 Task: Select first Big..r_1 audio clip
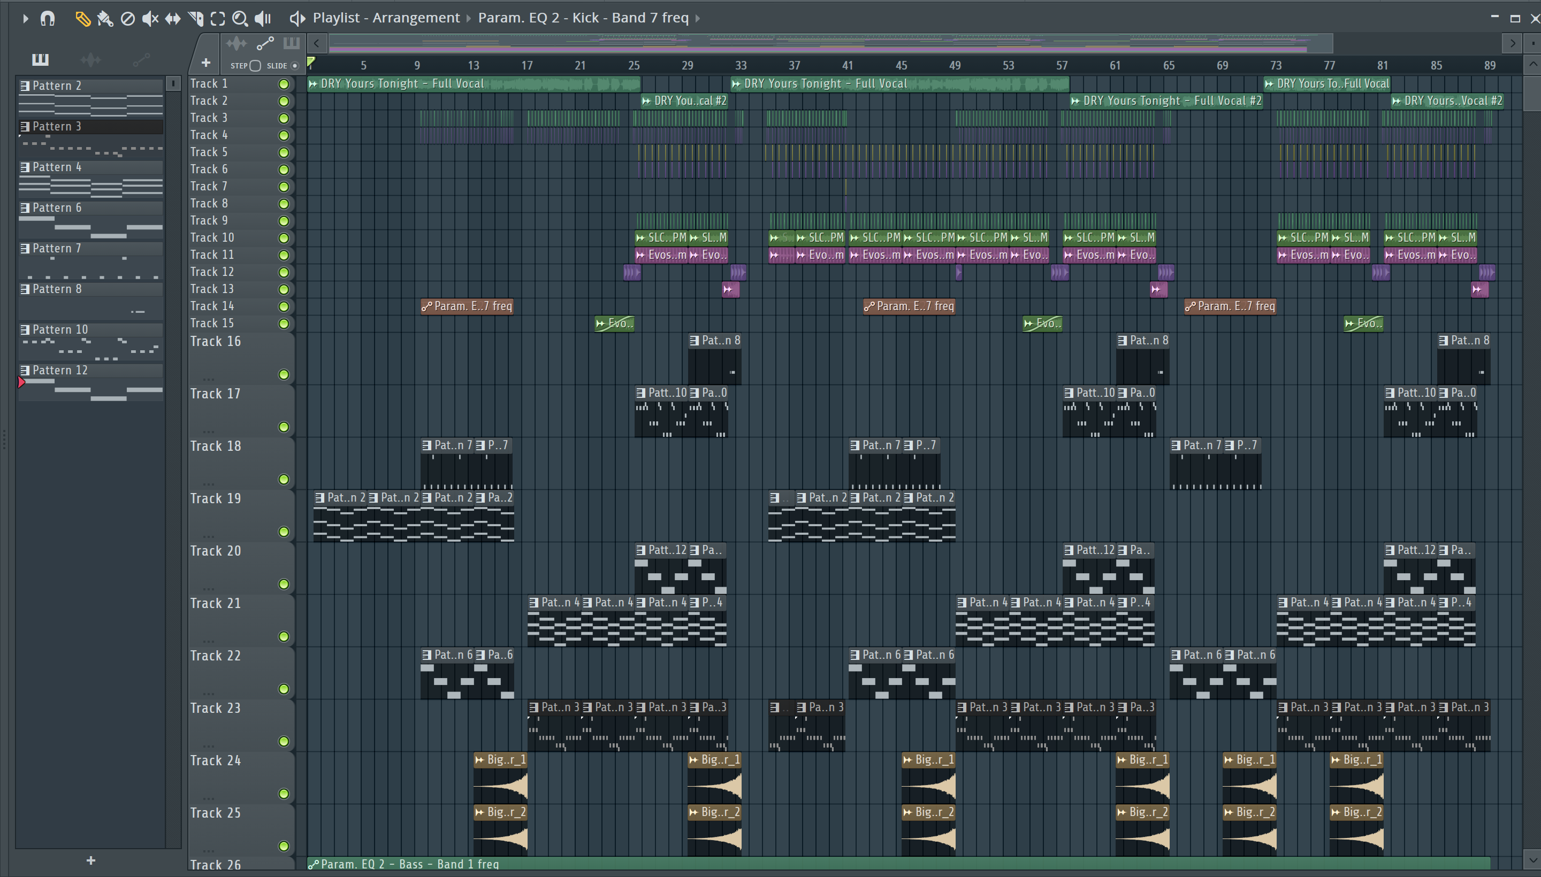(x=500, y=777)
